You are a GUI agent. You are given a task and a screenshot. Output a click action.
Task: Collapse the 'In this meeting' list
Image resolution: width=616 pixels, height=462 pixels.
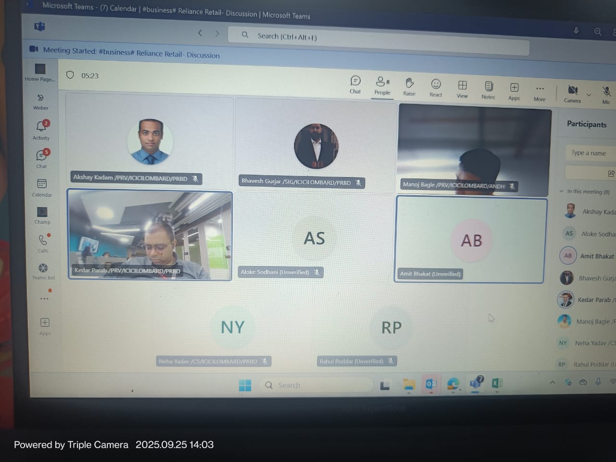click(562, 191)
